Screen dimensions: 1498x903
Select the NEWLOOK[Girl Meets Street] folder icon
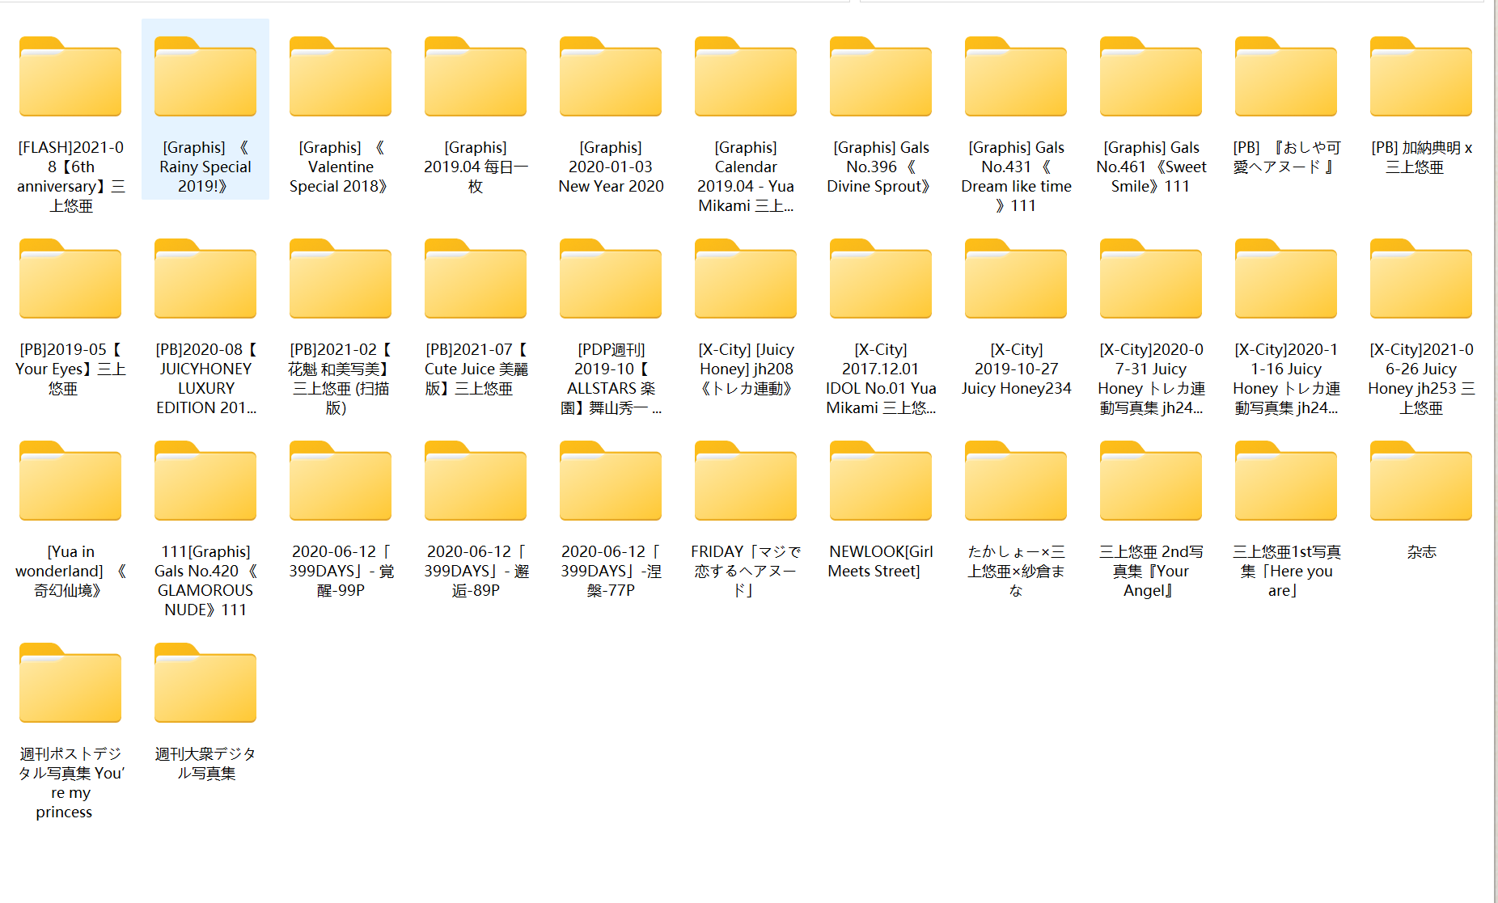pos(881,481)
